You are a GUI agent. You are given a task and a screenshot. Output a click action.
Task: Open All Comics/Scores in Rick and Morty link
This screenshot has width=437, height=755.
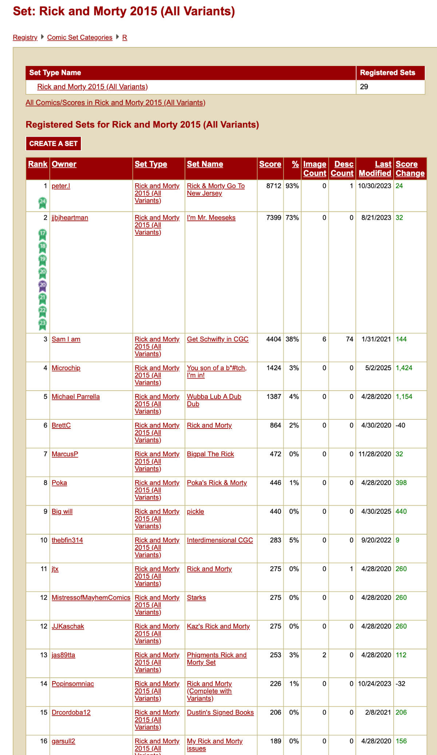(115, 103)
